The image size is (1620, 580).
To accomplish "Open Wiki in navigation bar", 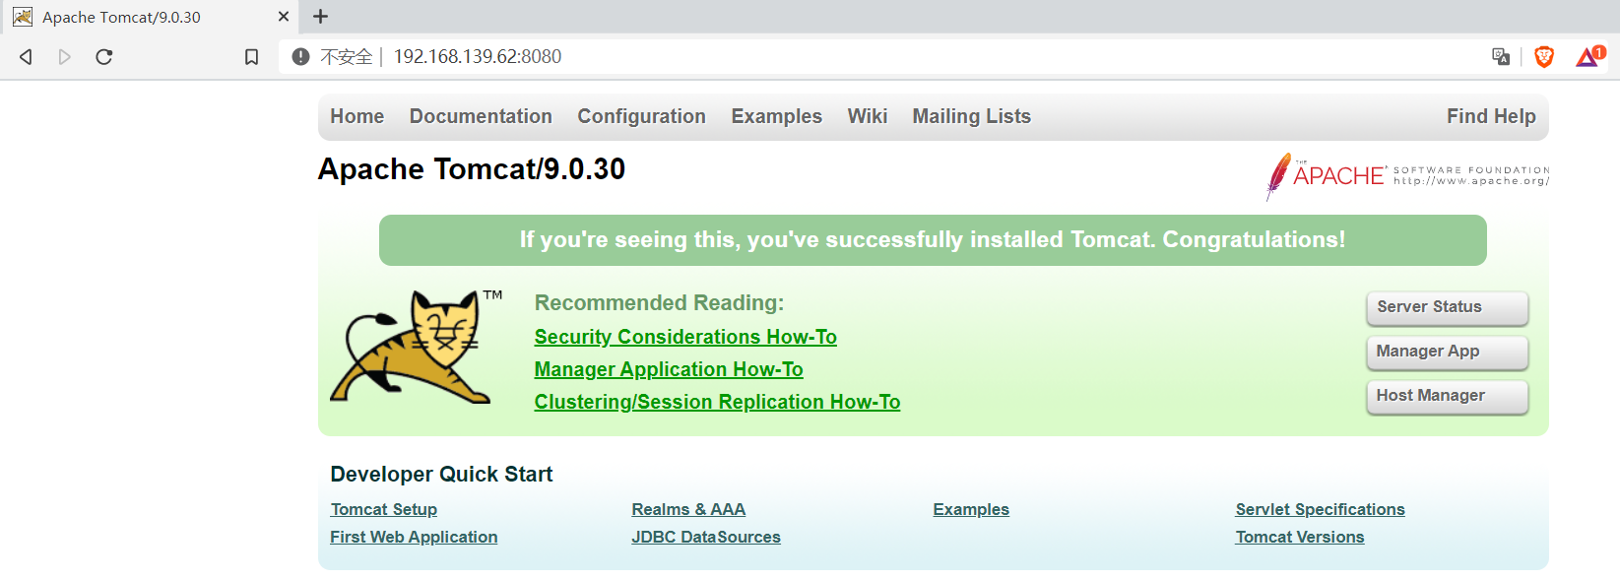I will 868,116.
